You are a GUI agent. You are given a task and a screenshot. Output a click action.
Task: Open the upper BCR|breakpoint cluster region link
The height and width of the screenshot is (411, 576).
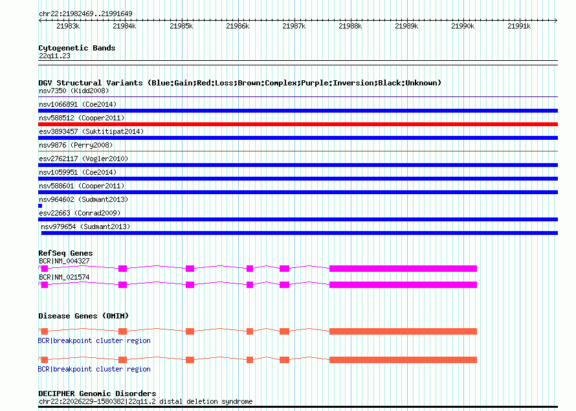[94, 341]
